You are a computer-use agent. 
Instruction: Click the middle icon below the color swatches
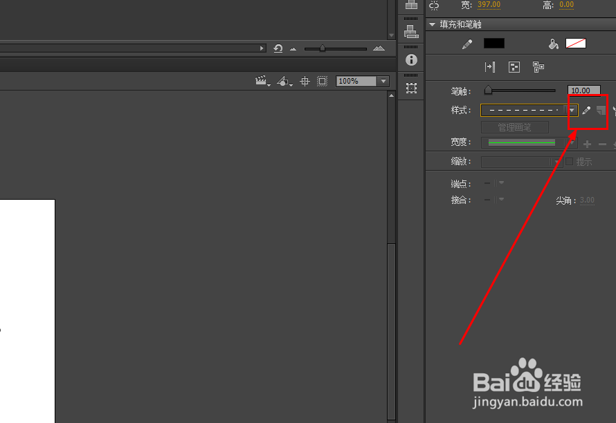tap(514, 67)
